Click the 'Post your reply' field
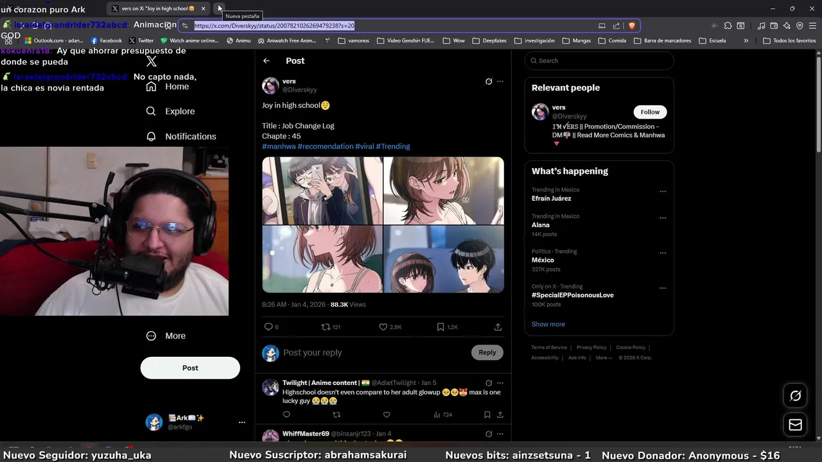Viewport: 822px width, 462px height. pyautogui.click(x=374, y=352)
